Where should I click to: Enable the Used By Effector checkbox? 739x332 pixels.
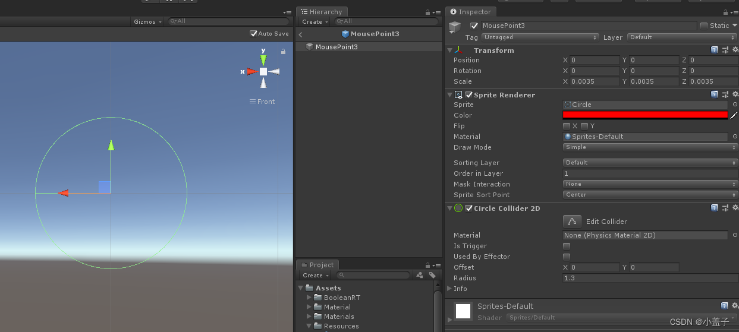(x=567, y=257)
